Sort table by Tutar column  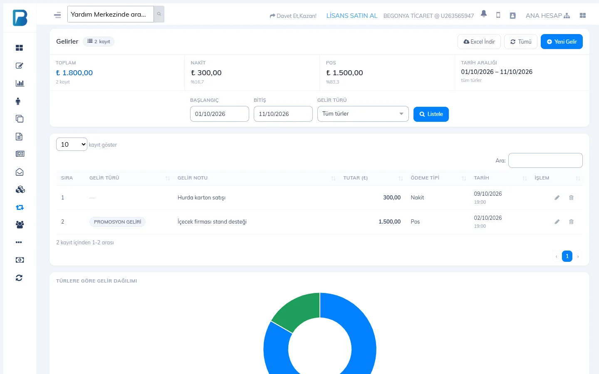372,178
